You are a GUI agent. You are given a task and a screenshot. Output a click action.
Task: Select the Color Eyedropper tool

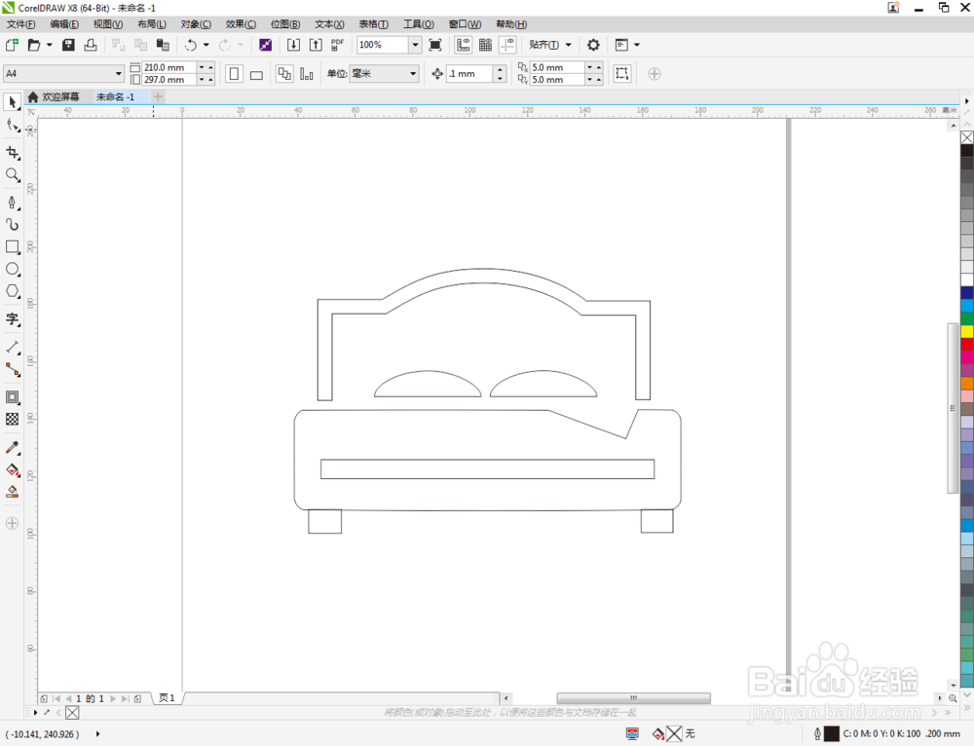click(x=13, y=447)
